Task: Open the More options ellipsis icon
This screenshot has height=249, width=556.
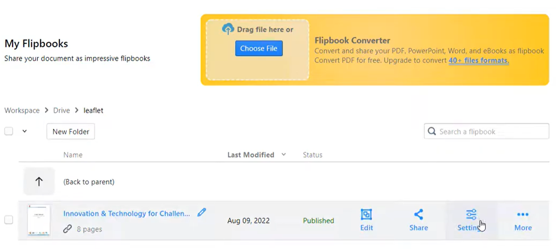Action: [523, 215]
